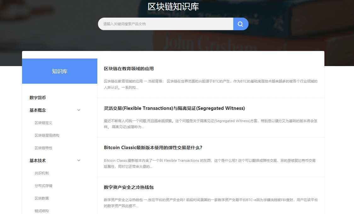Open 区块数据 sidebar entry

[x=42, y=199]
